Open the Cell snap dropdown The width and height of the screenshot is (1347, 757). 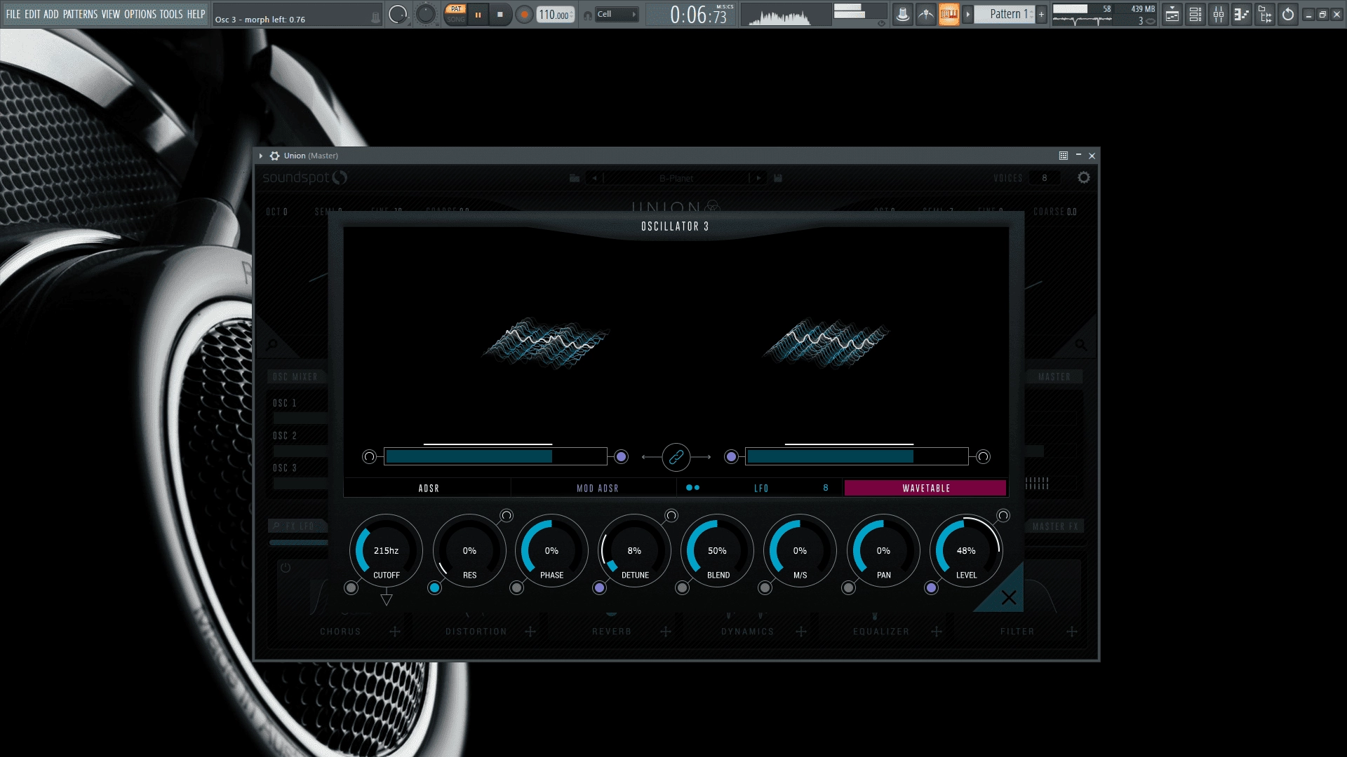pos(617,14)
